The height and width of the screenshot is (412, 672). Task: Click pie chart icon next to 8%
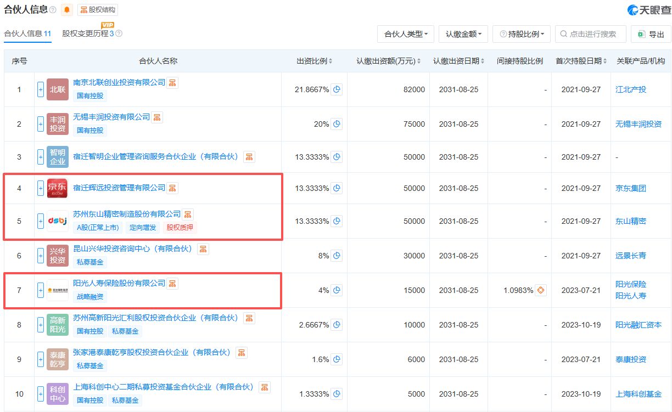(337, 256)
